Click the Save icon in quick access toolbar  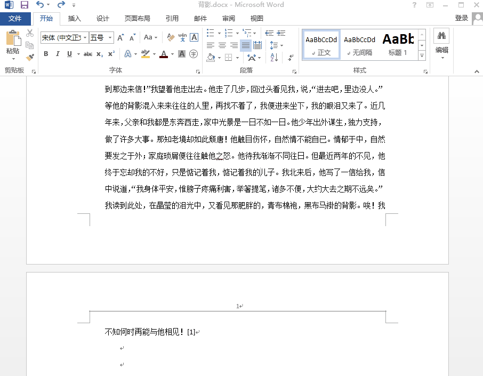25,5
